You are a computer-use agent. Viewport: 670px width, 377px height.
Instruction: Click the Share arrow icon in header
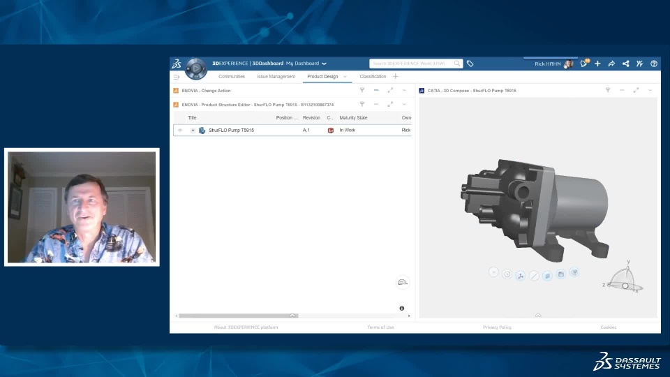click(x=611, y=64)
